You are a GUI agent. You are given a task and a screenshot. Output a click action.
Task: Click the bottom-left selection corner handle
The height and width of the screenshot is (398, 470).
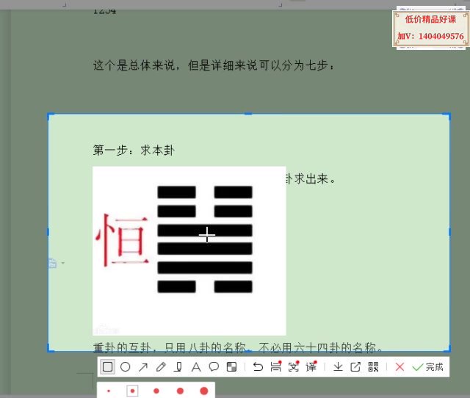point(49,350)
